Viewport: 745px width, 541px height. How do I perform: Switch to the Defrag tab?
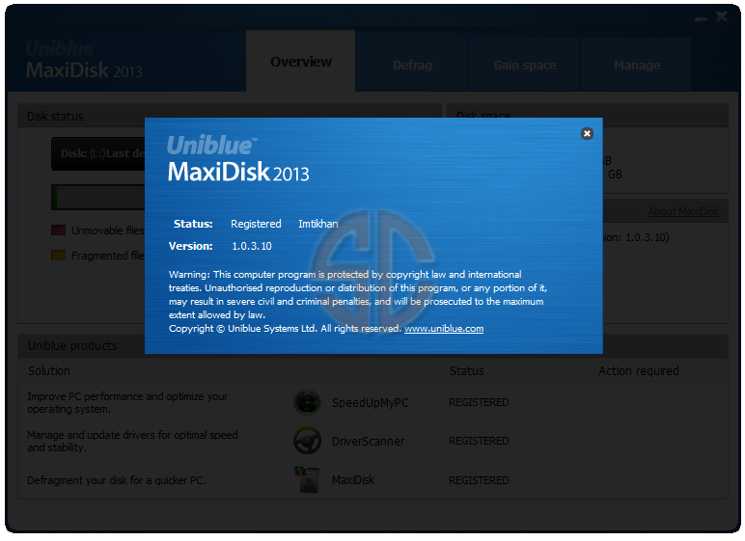412,65
